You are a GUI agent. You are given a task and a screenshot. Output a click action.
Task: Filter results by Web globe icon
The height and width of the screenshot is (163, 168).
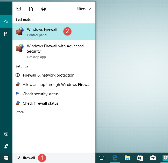[44, 9]
